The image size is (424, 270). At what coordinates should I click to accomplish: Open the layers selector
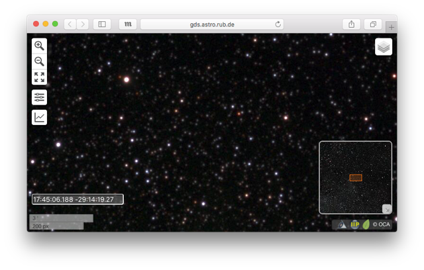click(x=384, y=47)
